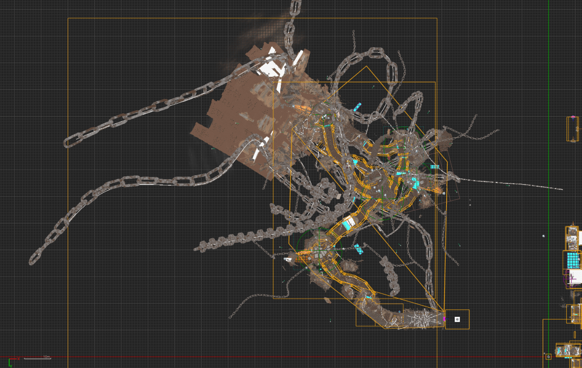582x368 pixels.
Task: Click the small orange square icon on the green axis
Action: pos(548,357)
